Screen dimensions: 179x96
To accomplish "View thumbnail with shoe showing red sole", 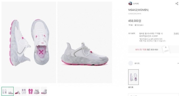I will [17, 91].
